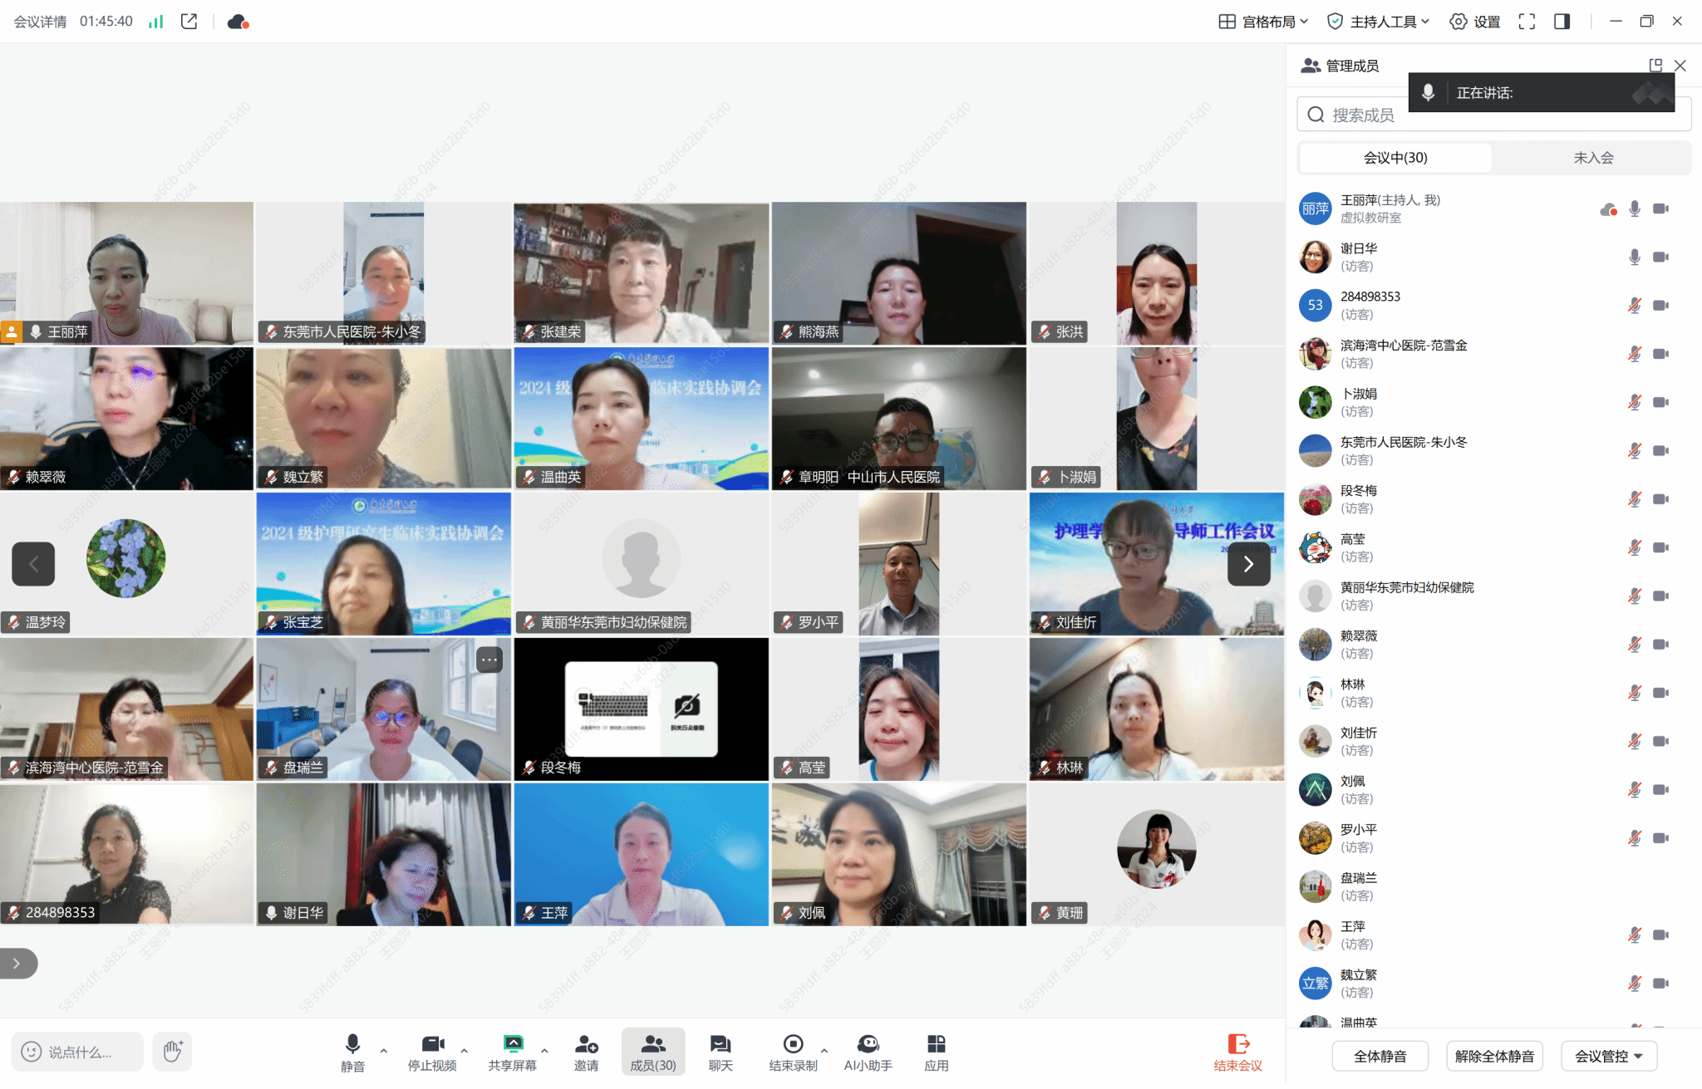Click the share screen icon
Image resolution: width=1702 pixels, height=1089 pixels.
[x=513, y=1044]
